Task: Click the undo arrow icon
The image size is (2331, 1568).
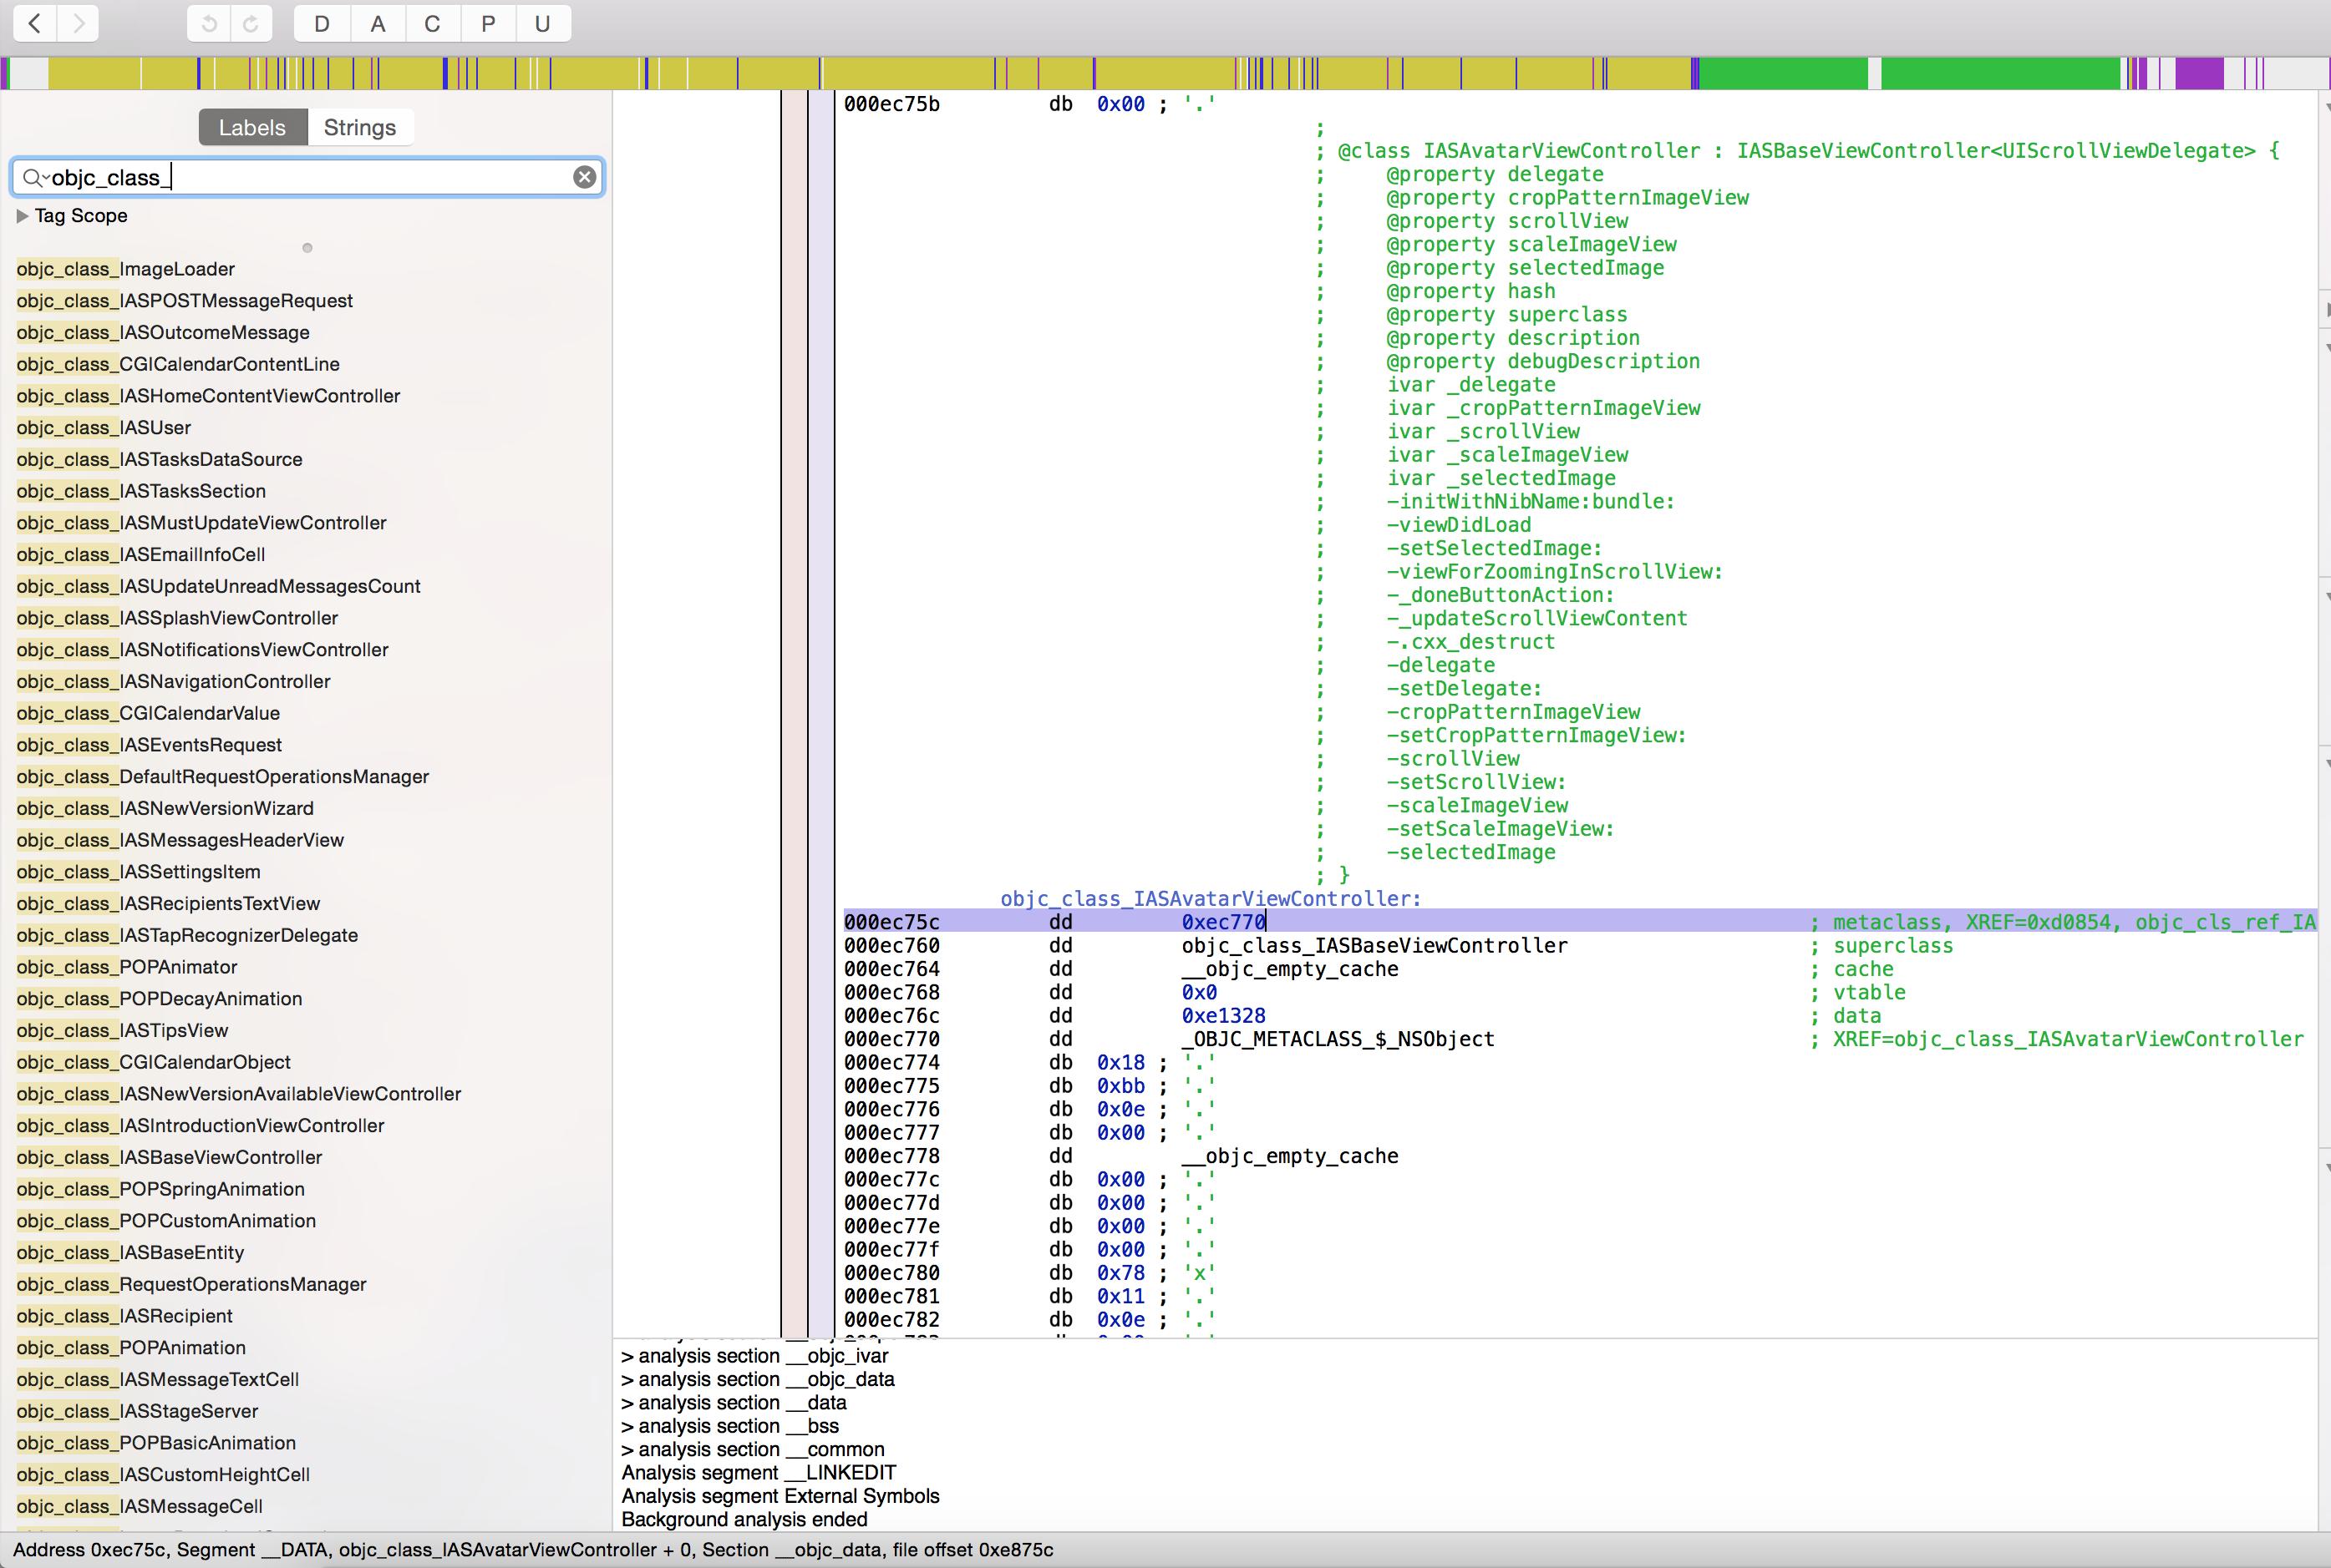Action: click(x=208, y=23)
